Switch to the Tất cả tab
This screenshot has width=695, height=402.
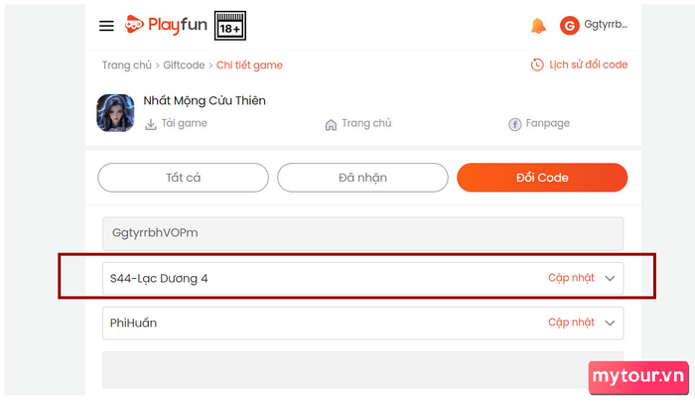183,178
